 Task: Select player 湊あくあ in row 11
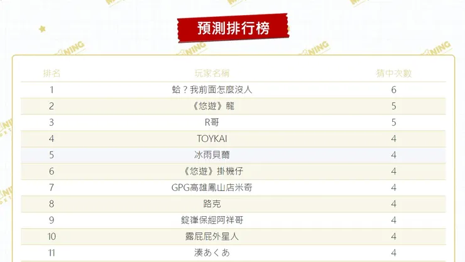pos(212,253)
